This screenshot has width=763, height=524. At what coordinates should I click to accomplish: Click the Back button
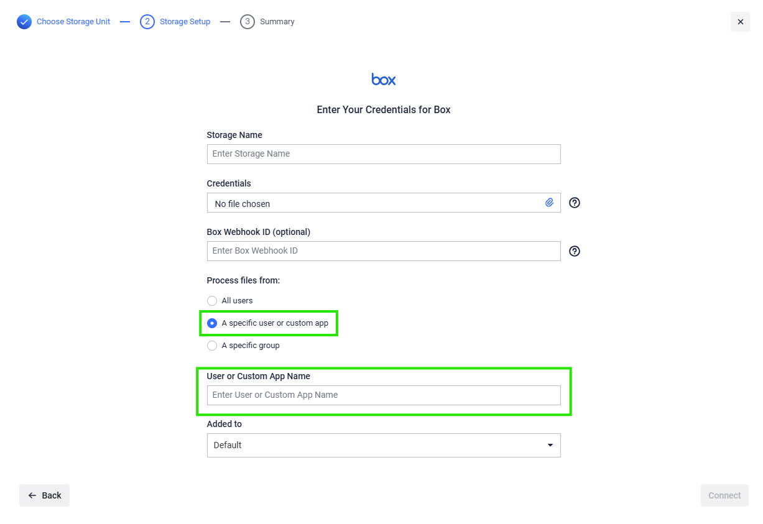[x=44, y=495]
